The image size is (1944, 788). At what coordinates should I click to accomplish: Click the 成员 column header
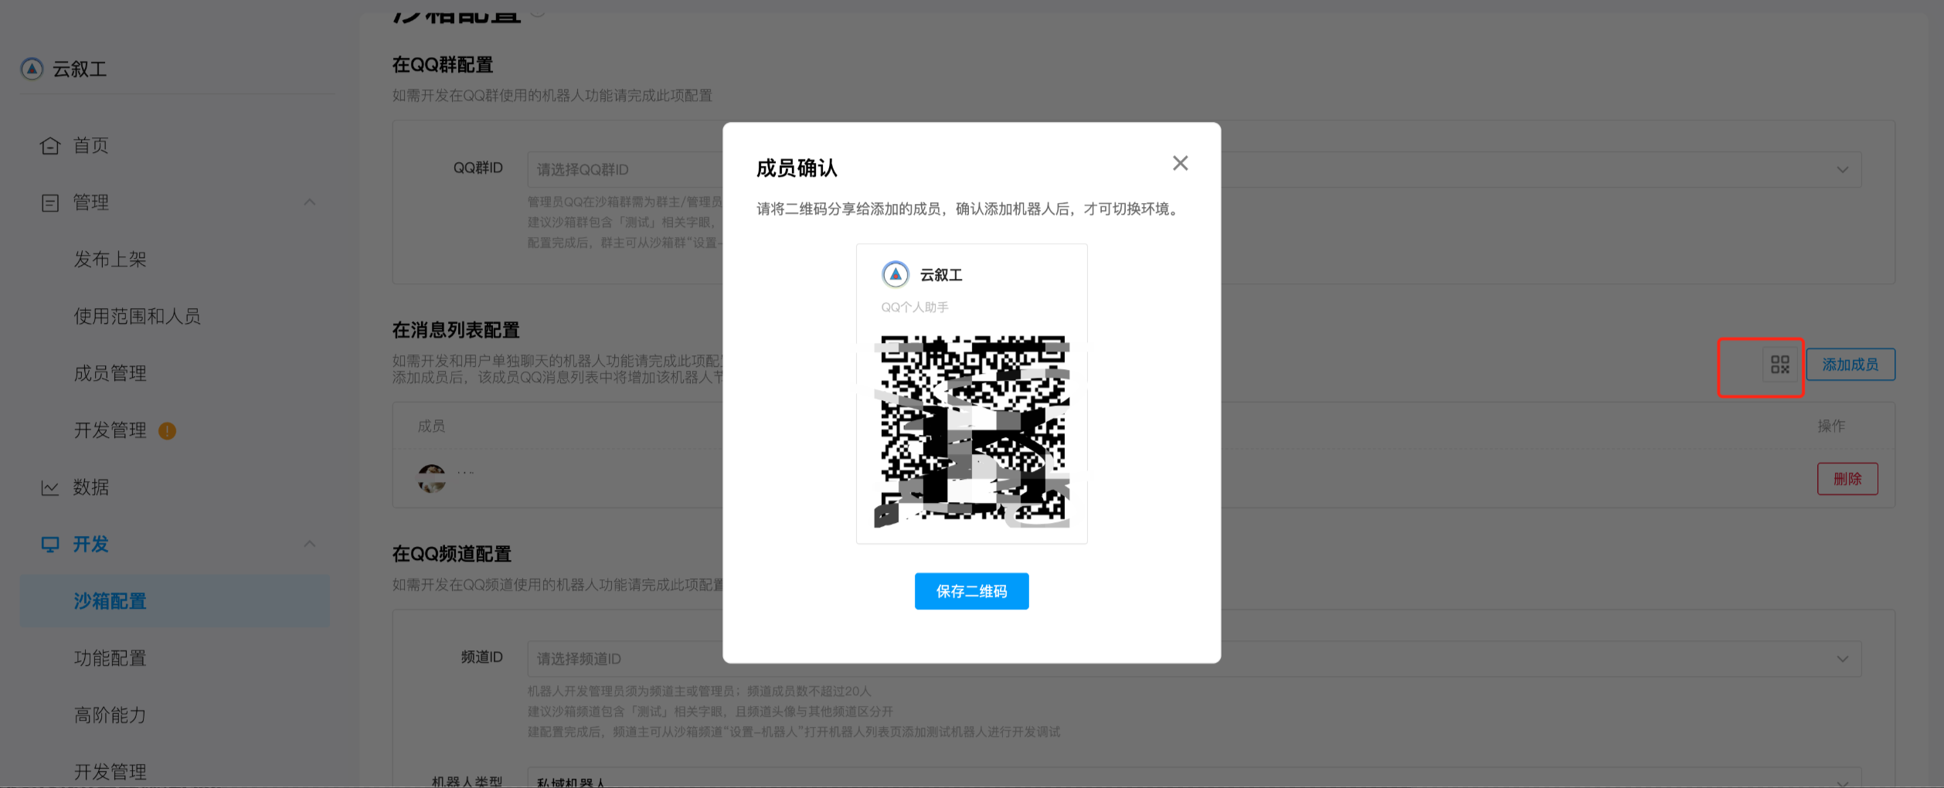point(431,426)
